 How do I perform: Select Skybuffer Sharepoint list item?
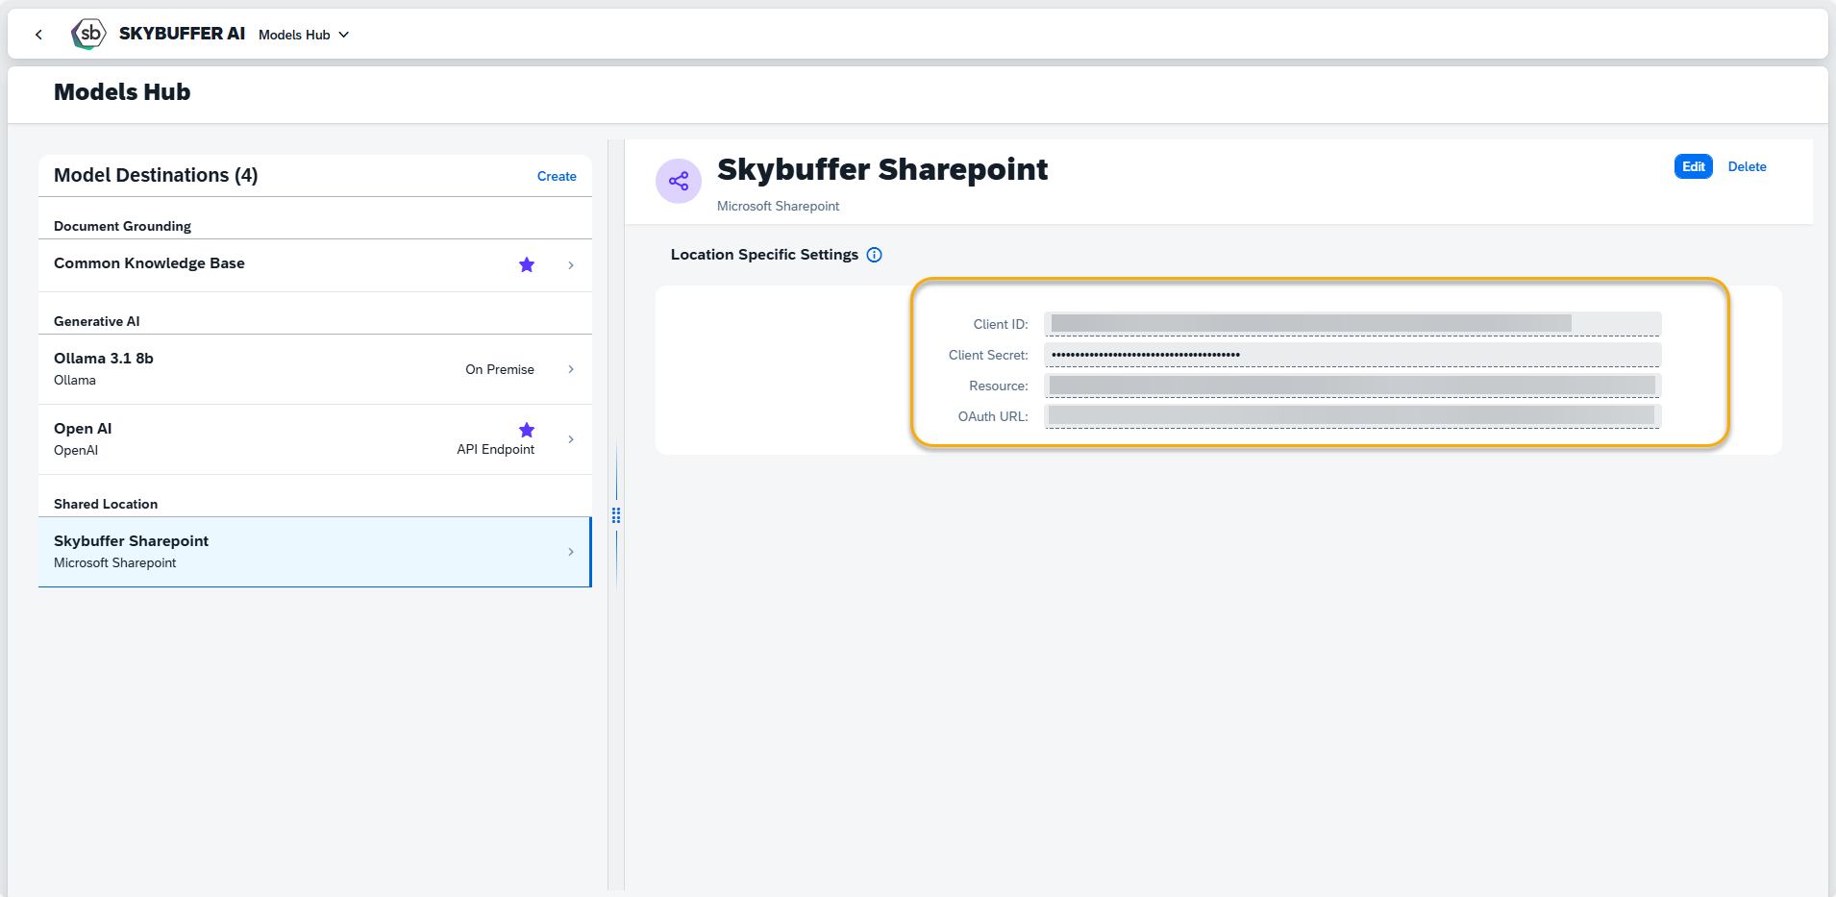[314, 552]
